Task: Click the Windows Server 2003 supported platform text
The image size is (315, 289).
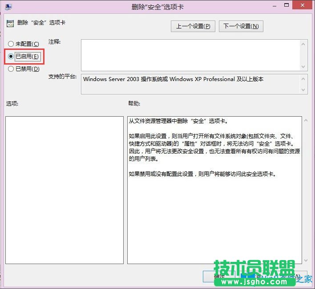Action: click(x=173, y=79)
